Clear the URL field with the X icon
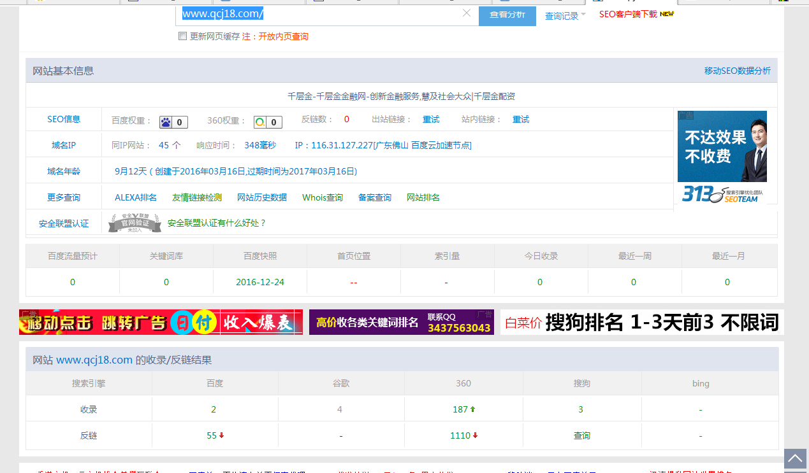The width and height of the screenshot is (809, 473). (x=466, y=13)
